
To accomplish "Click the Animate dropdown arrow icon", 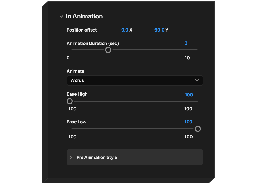I will coord(197,80).
